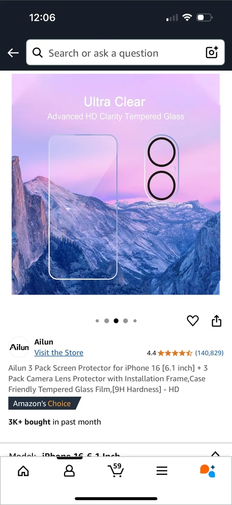Open camera lens search icon
The image size is (232, 505).
pyautogui.click(x=212, y=52)
